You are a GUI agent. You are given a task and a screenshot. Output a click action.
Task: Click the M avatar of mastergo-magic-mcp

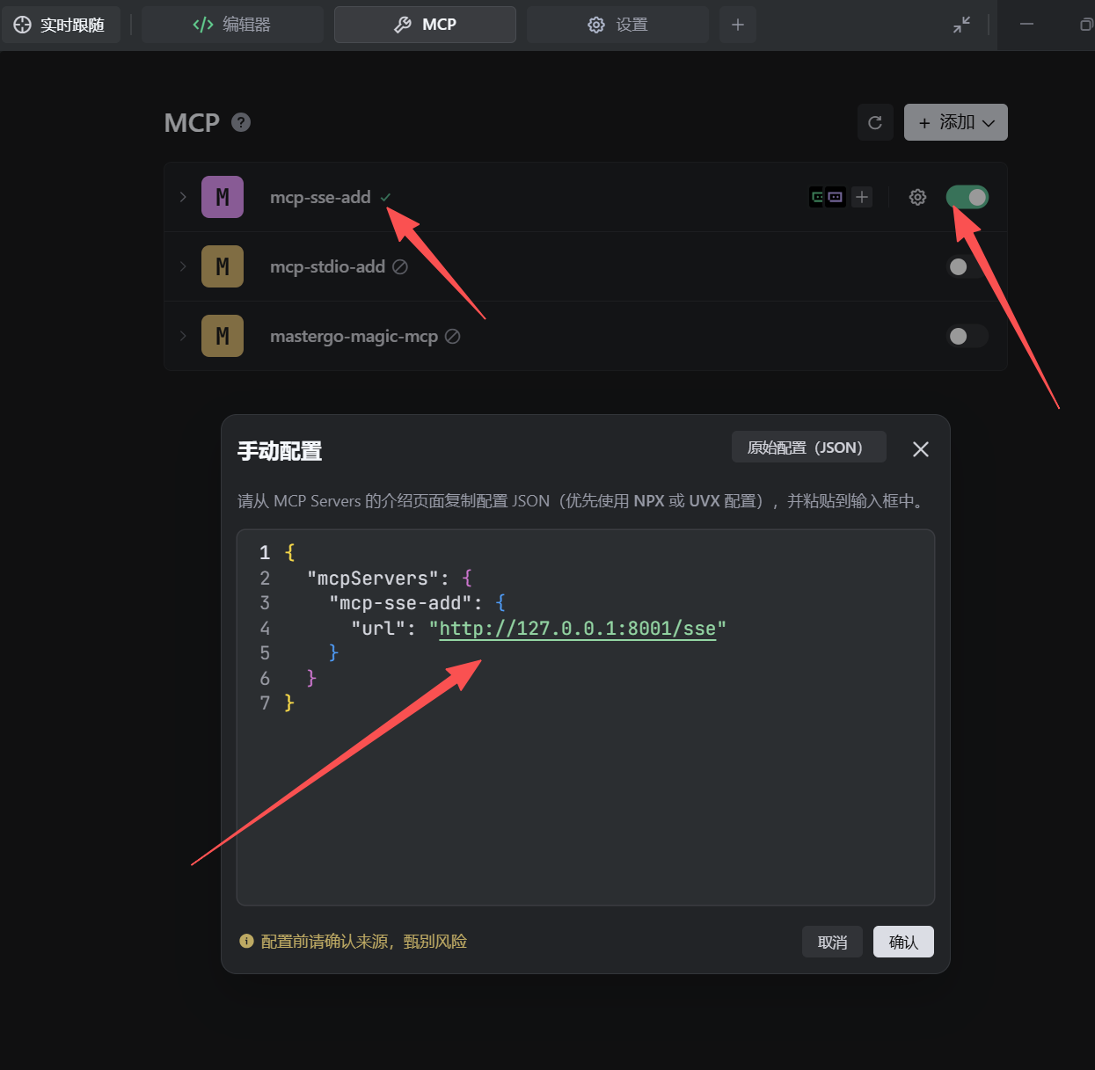pos(223,336)
